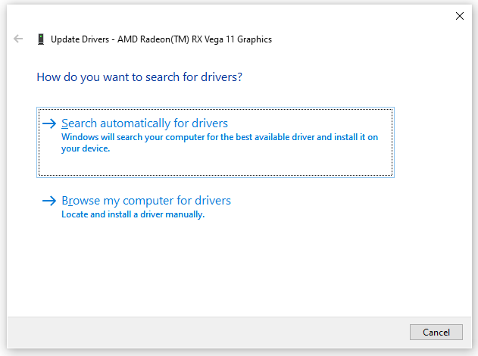
Task: Click the arrow beside Search automatically for drivers
Action: (49, 123)
